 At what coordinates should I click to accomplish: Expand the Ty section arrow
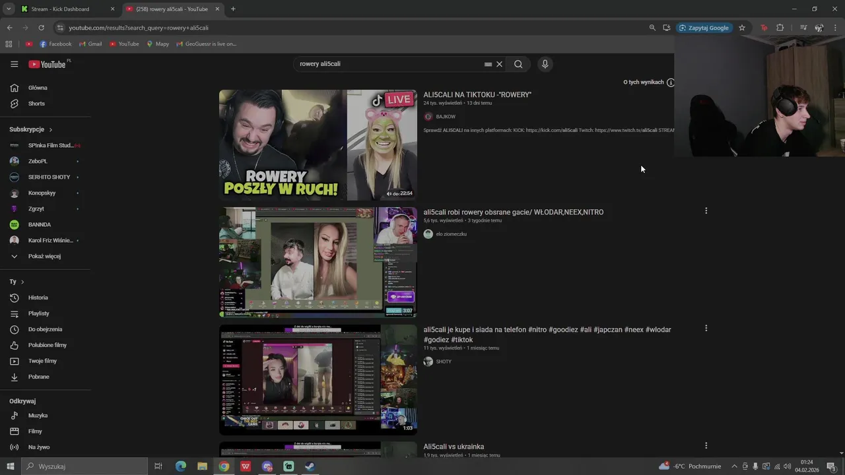tap(22, 282)
